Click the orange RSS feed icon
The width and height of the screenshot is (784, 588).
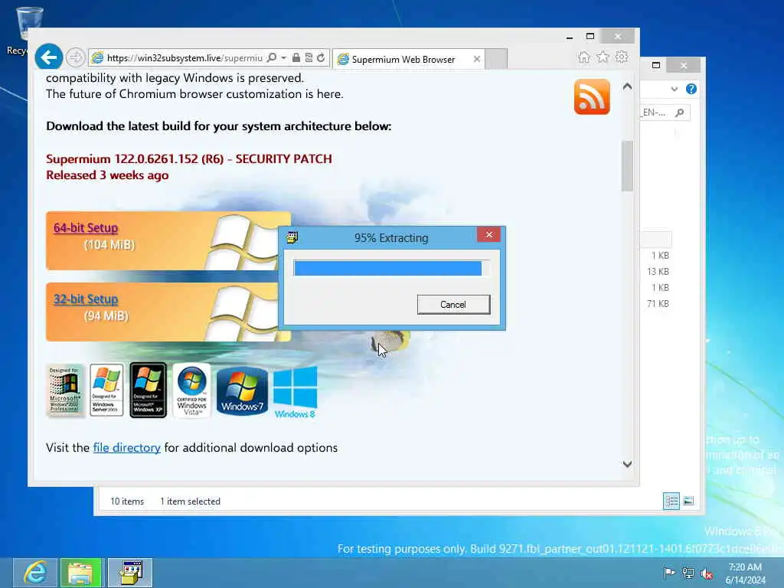tap(592, 96)
